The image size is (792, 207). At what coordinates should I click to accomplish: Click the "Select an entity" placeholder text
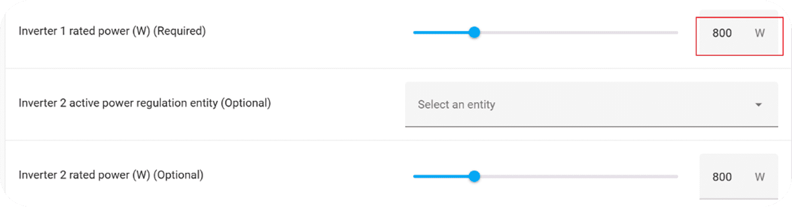click(x=456, y=105)
